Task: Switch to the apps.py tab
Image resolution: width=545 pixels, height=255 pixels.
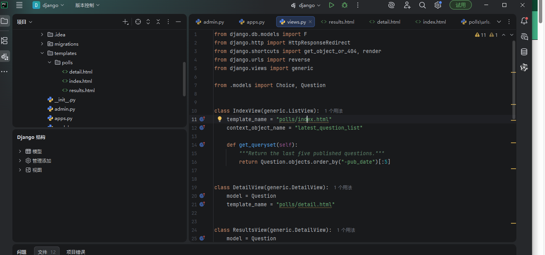Action: pyautogui.click(x=252, y=22)
